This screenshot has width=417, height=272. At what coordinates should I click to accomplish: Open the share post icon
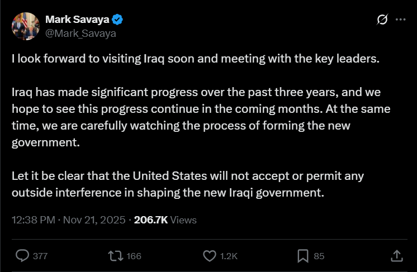pyautogui.click(x=396, y=256)
